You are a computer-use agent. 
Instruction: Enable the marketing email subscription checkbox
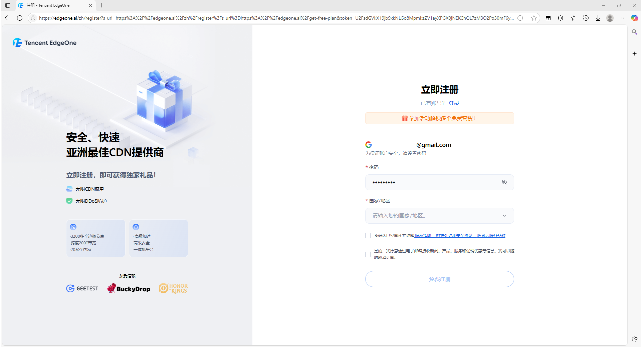point(368,254)
